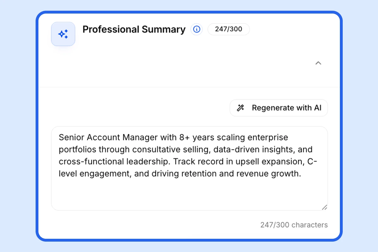Click the resize handle of the text box

click(x=325, y=207)
